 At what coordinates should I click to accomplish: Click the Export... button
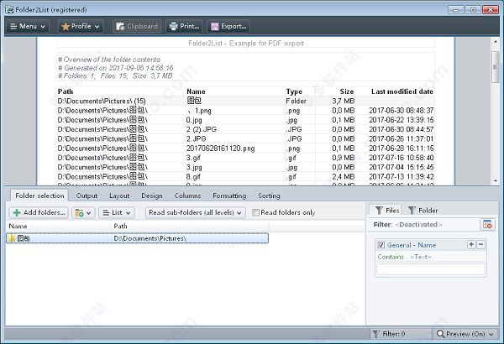(x=228, y=26)
